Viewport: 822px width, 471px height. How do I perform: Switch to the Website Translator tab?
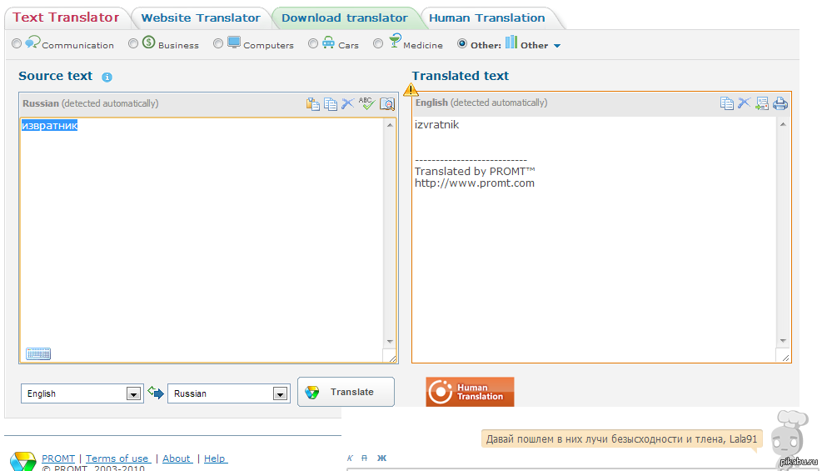[x=201, y=18]
